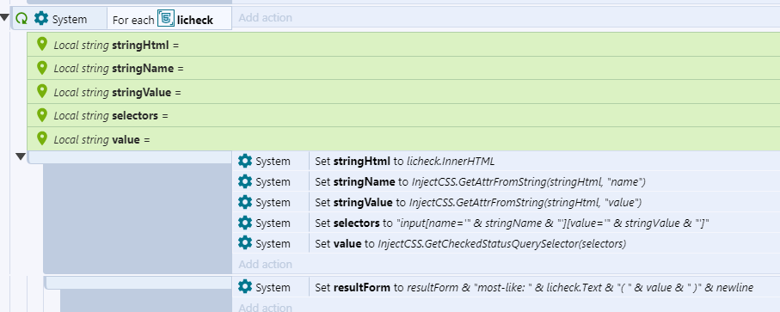The image size is (780, 312).
Task: Select the Set selectors to input[name= action
Action: click(x=506, y=223)
